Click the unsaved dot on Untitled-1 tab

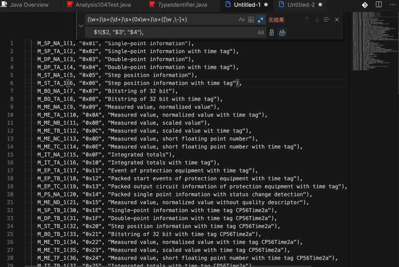click(266, 4)
